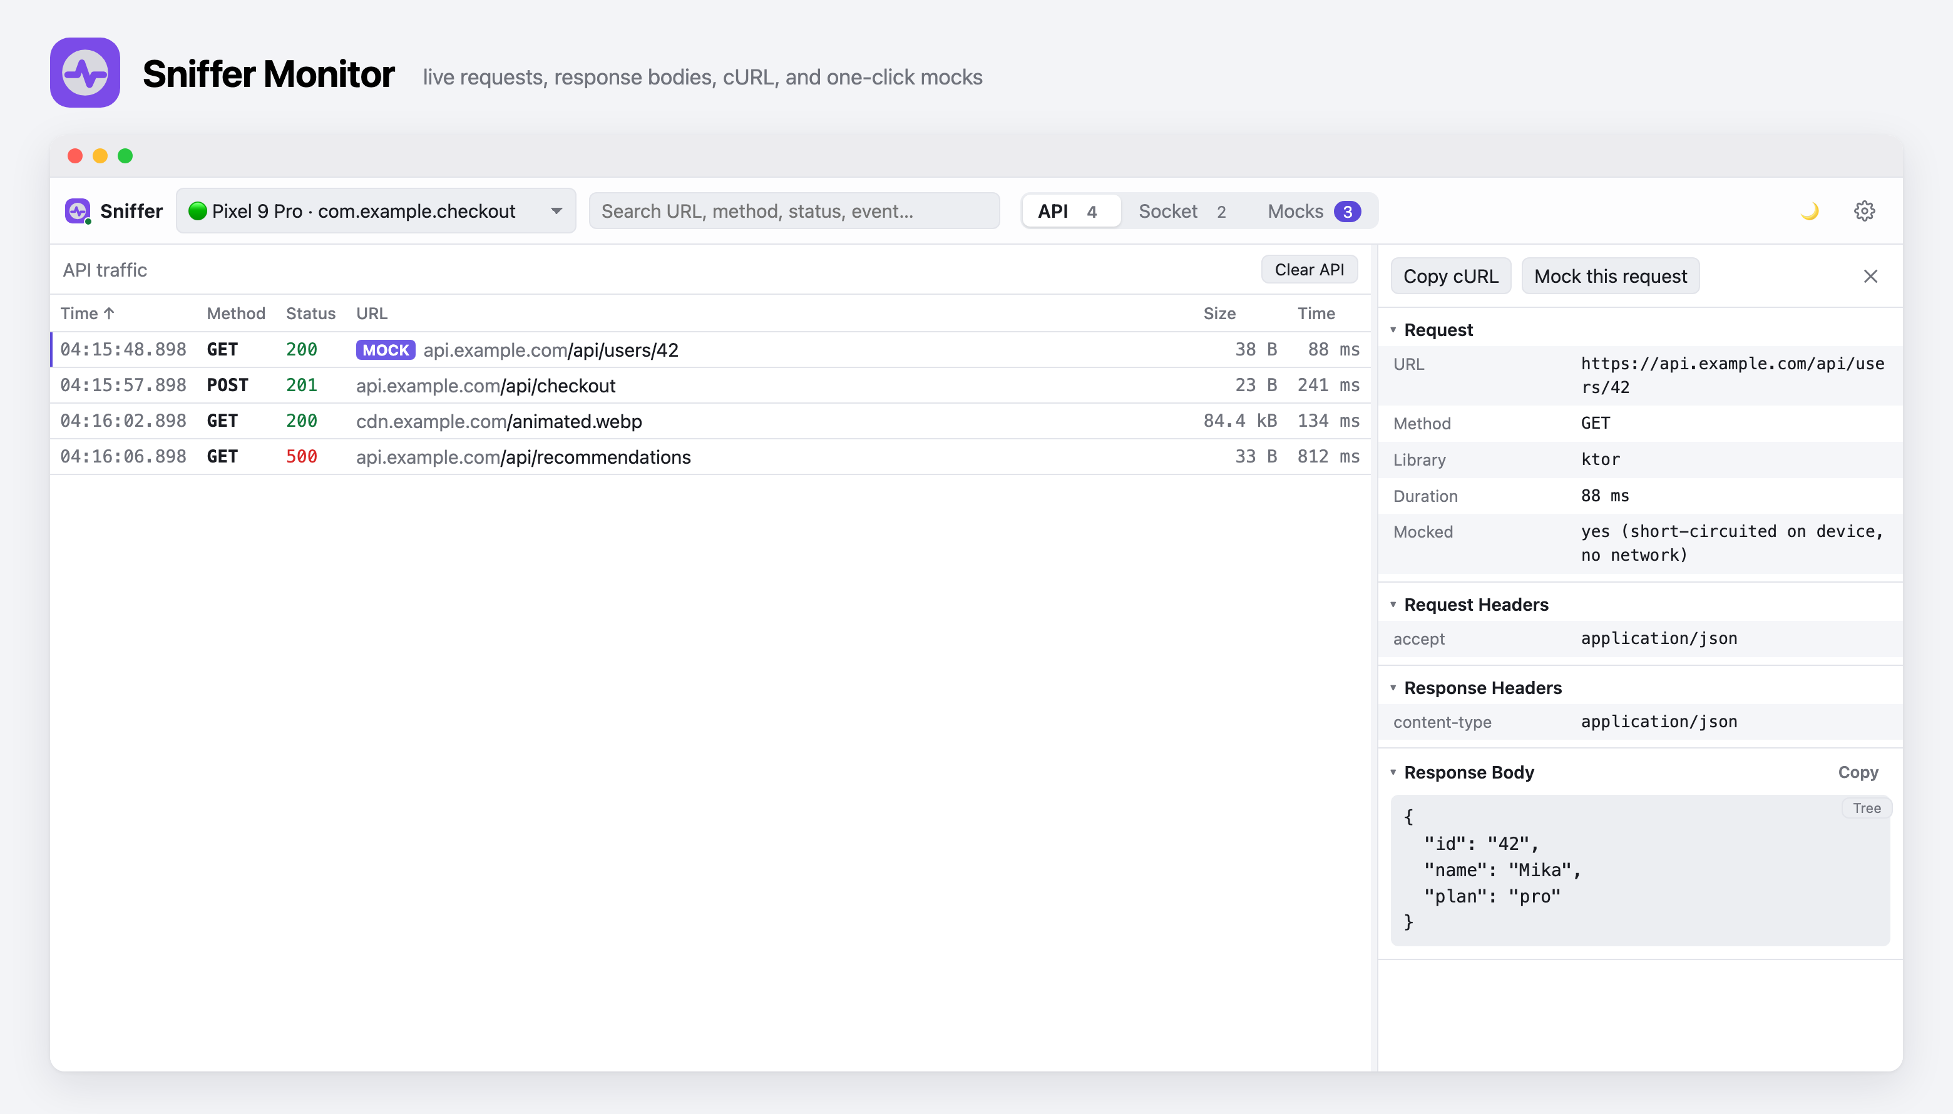This screenshot has height=1114, width=1953.
Task: Click the Mocked value short-circuited text
Action: 1732,543
